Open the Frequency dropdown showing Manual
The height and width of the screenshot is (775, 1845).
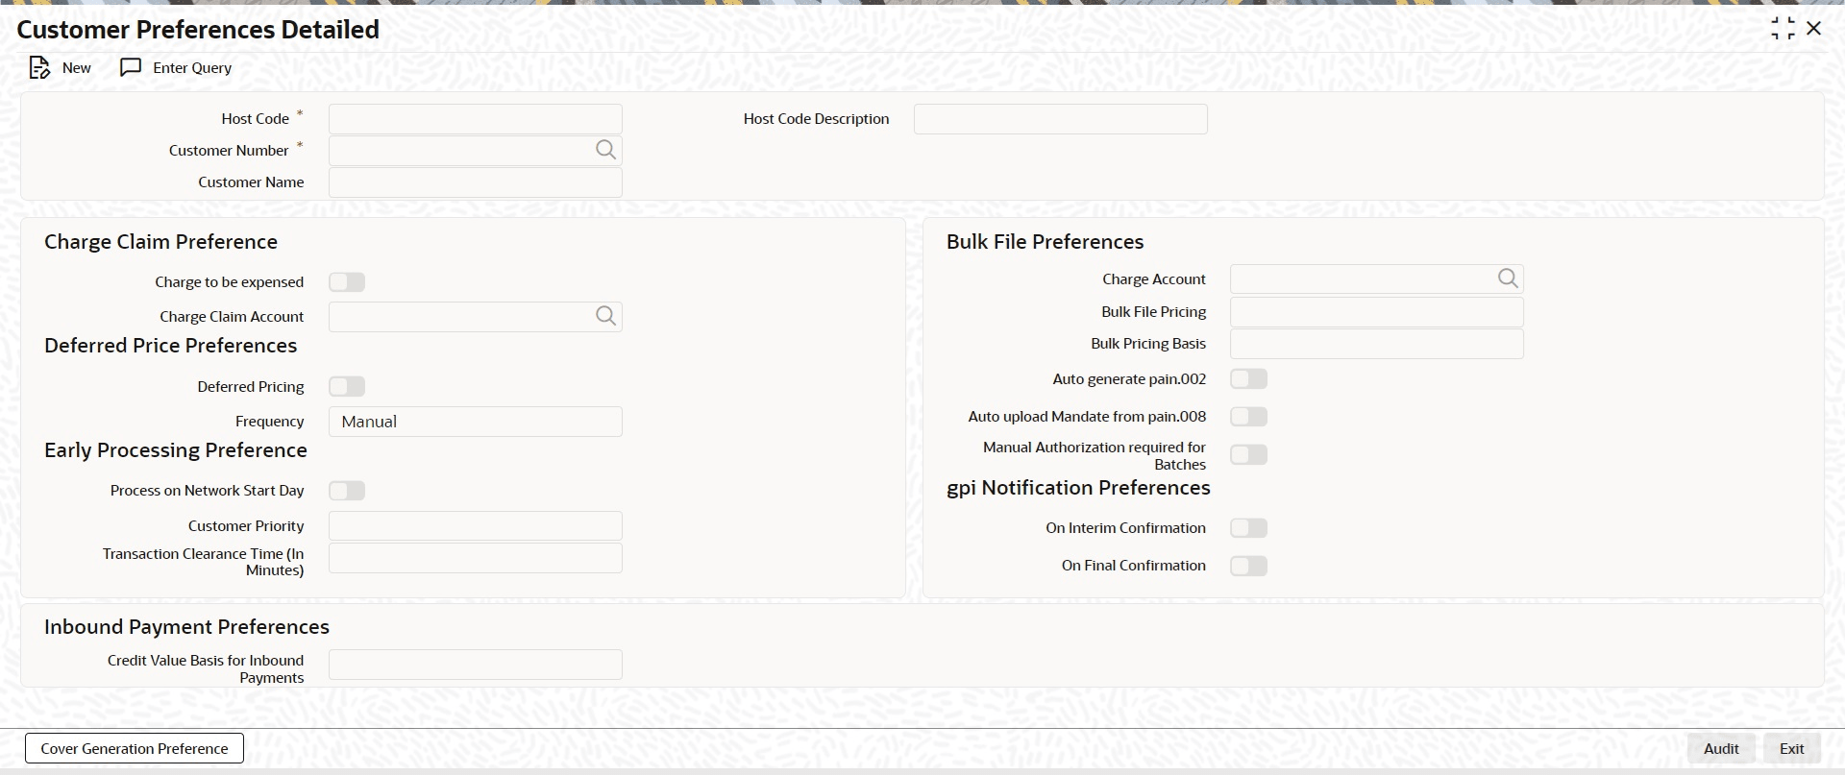pyautogui.click(x=475, y=422)
